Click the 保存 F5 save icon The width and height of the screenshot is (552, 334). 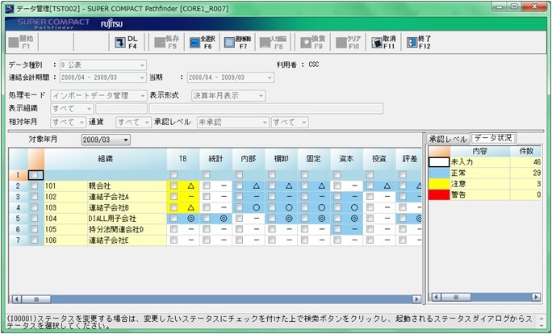(x=160, y=43)
